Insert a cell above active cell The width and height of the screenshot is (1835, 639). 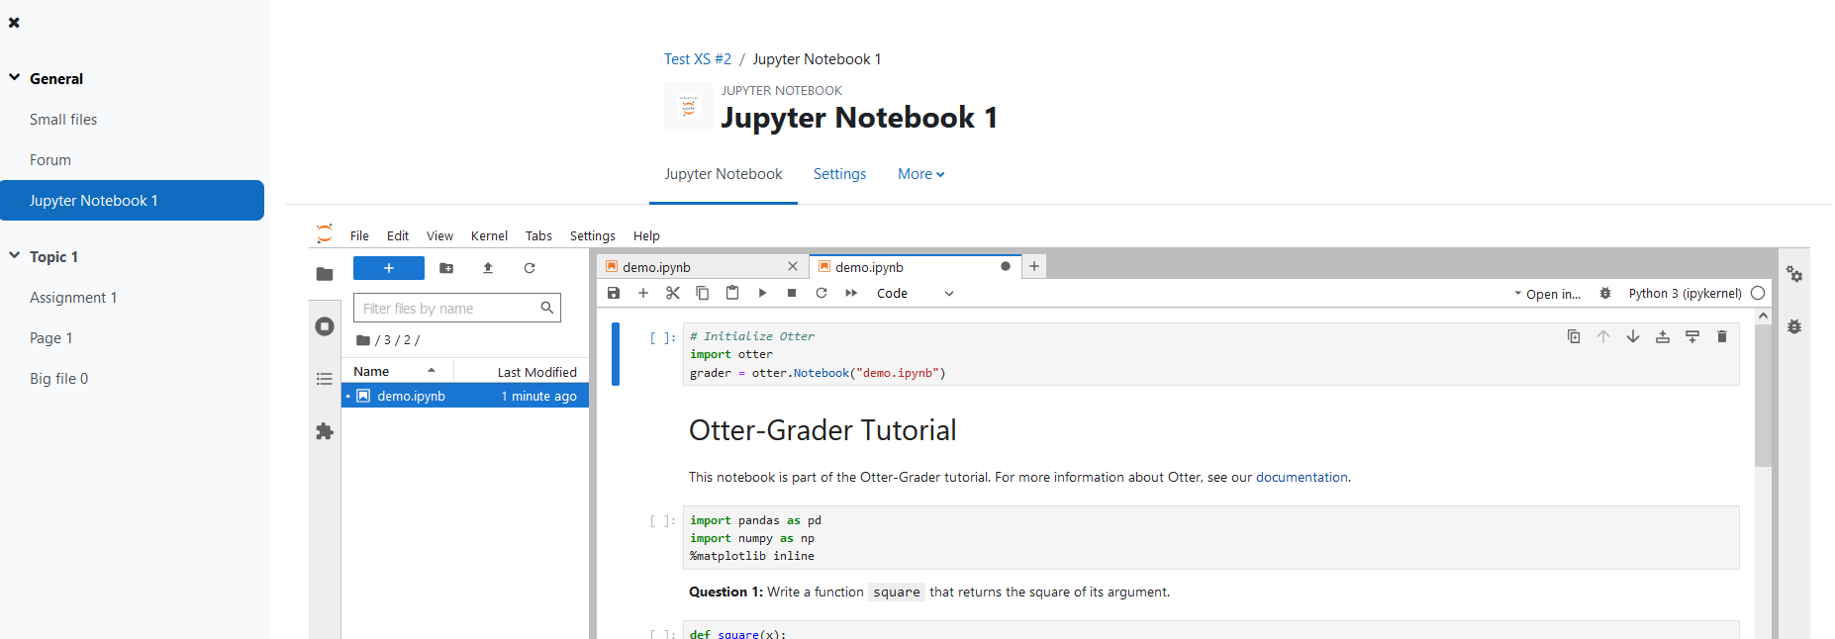[1663, 336]
